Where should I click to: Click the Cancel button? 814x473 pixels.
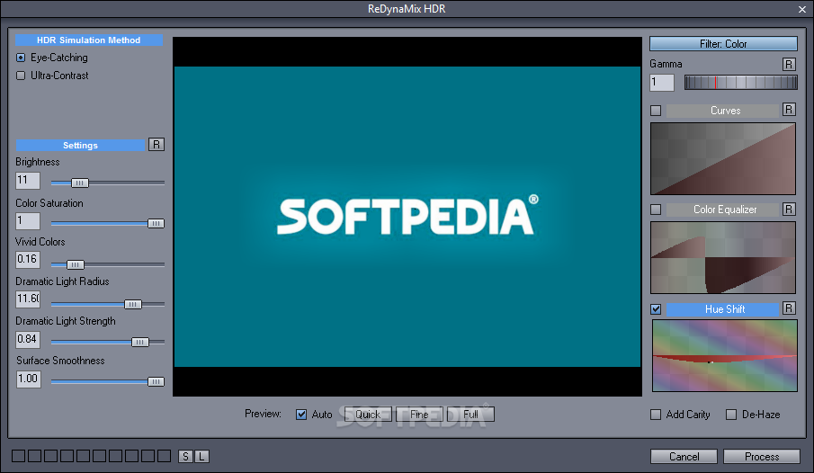click(684, 457)
